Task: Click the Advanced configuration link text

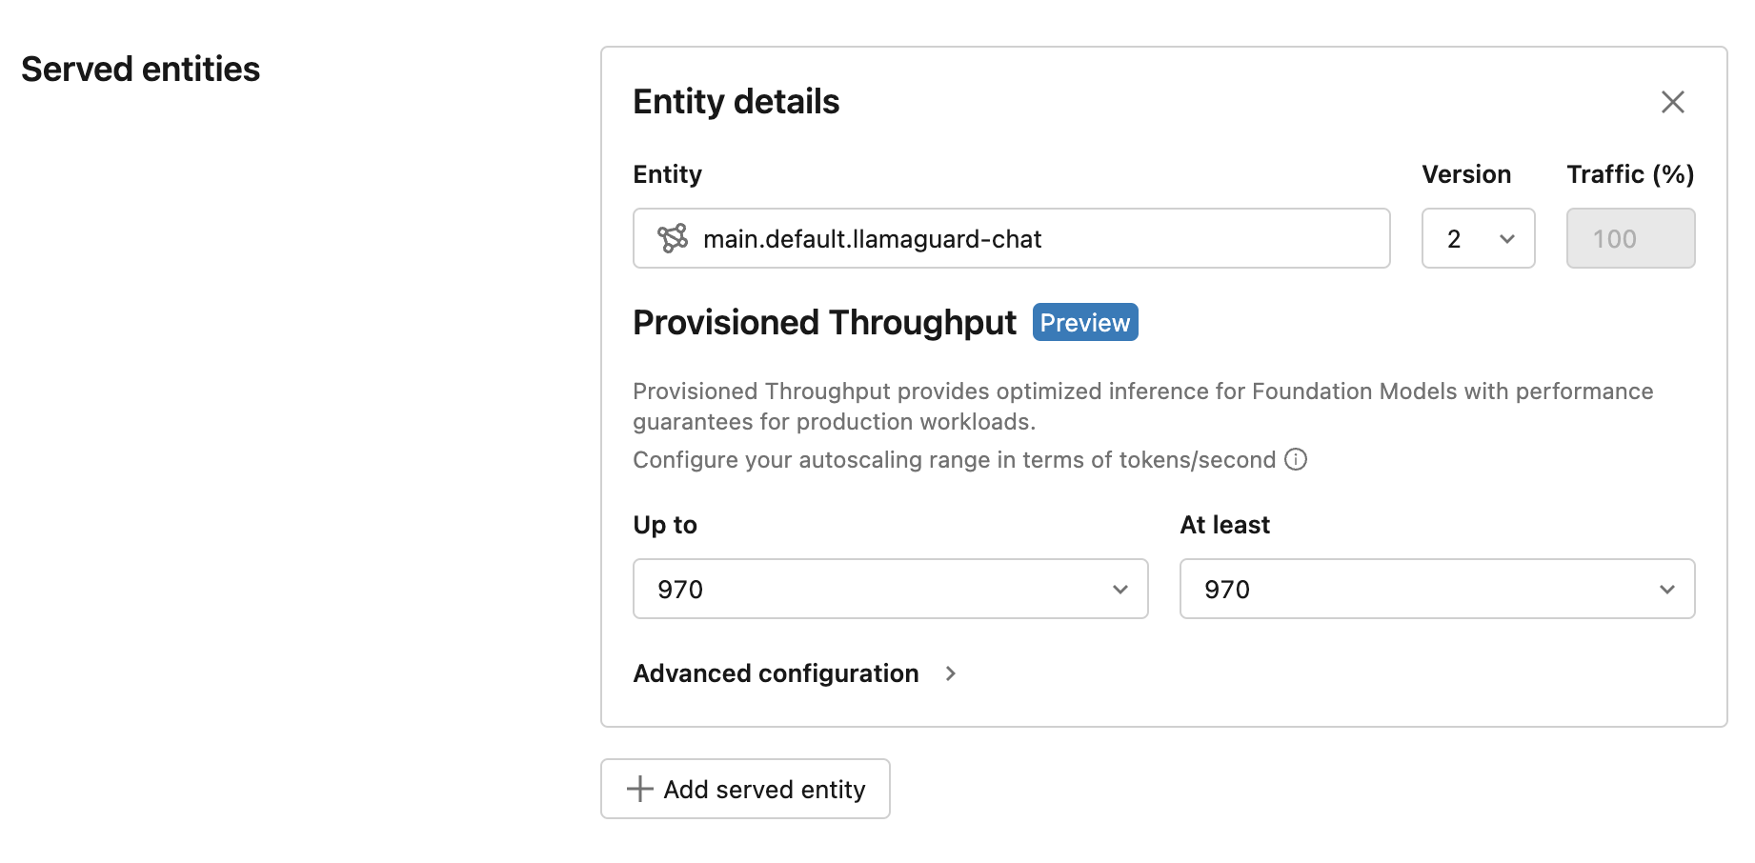Action: 775,673
